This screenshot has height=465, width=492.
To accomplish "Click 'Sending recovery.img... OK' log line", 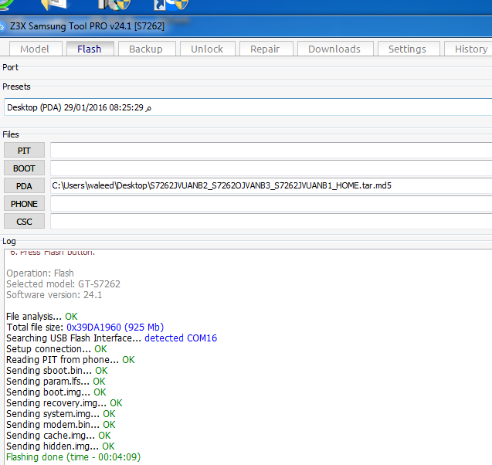I will (64, 403).
